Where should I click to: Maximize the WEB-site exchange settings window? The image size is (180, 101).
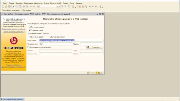point(100,14)
